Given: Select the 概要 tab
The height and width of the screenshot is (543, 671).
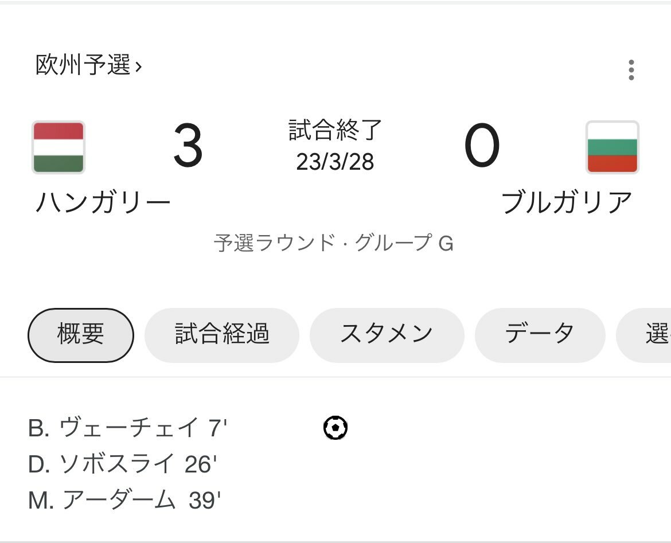Looking at the screenshot, I should (x=81, y=335).
